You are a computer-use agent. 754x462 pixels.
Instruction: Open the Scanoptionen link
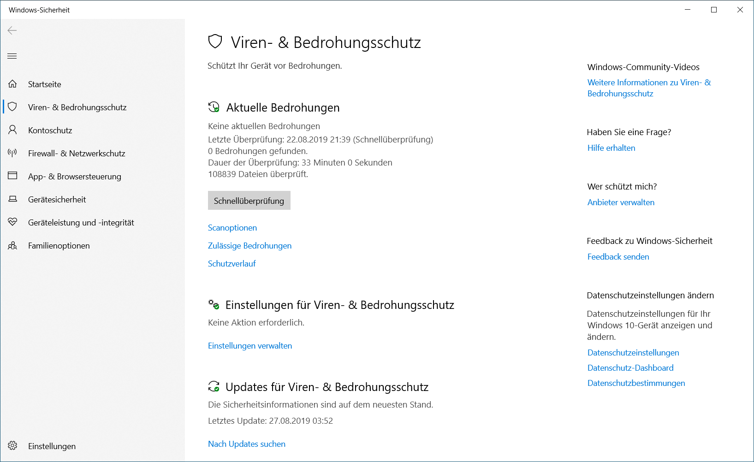click(232, 228)
